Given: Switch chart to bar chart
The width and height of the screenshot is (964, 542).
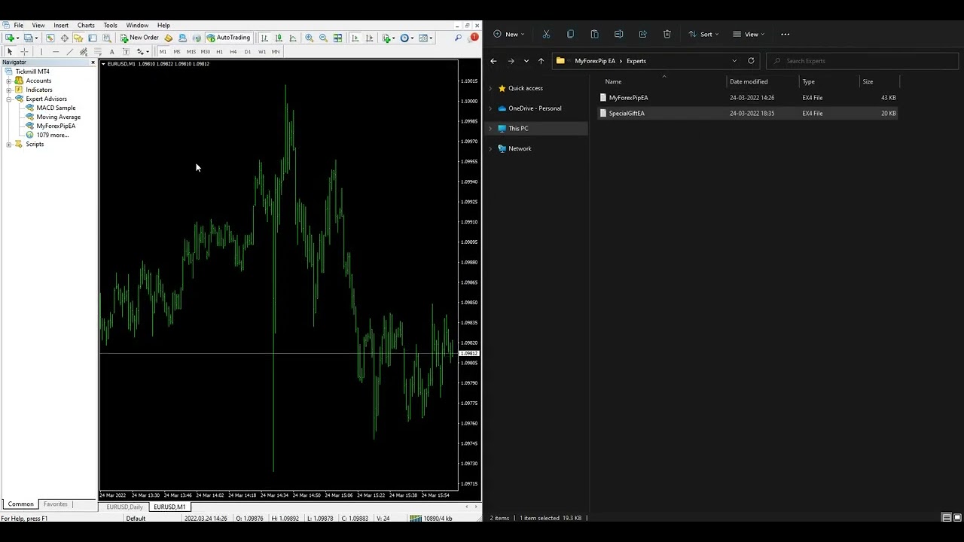Looking at the screenshot, I should pos(264,38).
